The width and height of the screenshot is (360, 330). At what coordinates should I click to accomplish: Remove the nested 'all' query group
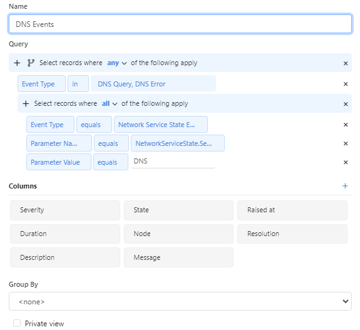coord(346,104)
